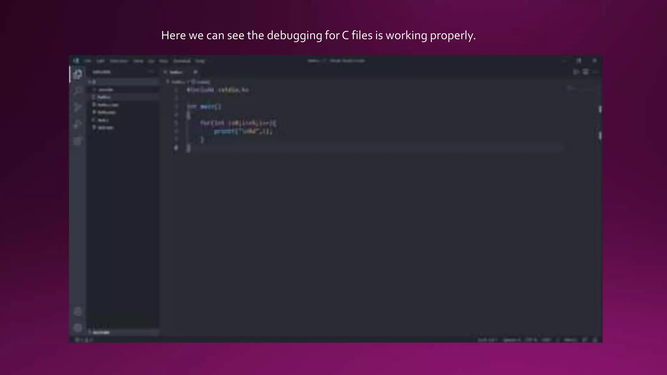Split the editor using split icon

586,72
